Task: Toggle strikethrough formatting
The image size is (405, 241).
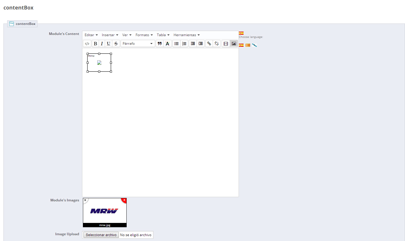Action: click(x=116, y=44)
